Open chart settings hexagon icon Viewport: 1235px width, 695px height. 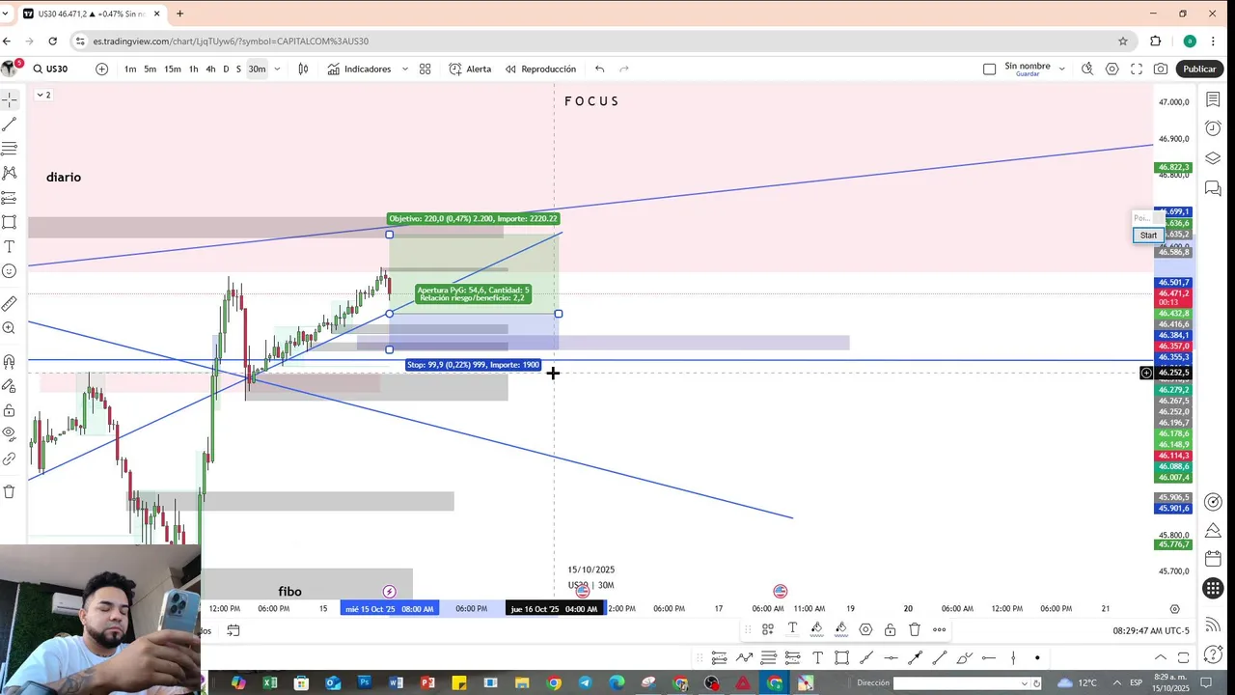pyautogui.click(x=1112, y=69)
